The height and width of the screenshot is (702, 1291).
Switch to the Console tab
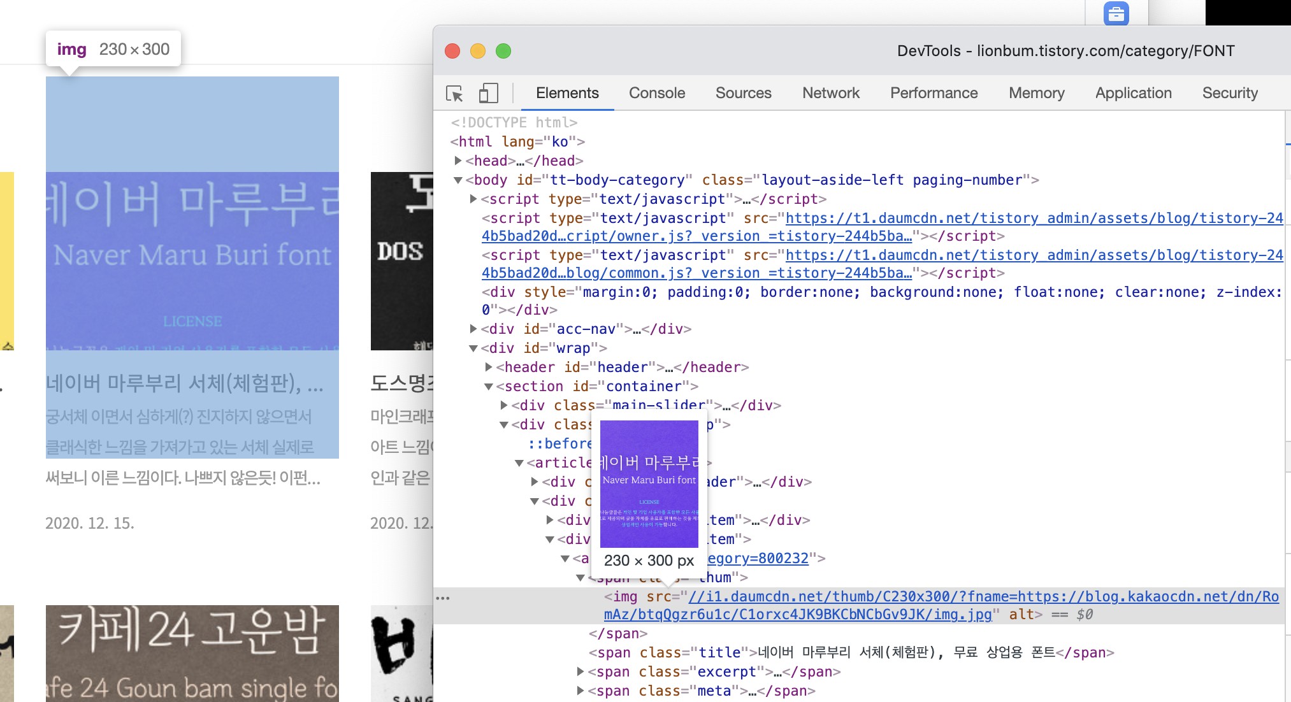[656, 93]
